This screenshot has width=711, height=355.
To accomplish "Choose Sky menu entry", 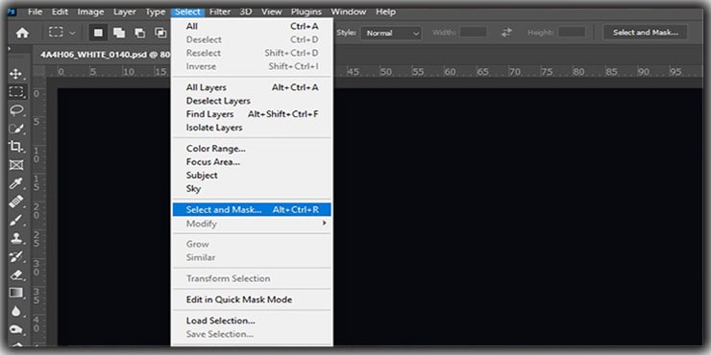I will (x=252, y=188).
